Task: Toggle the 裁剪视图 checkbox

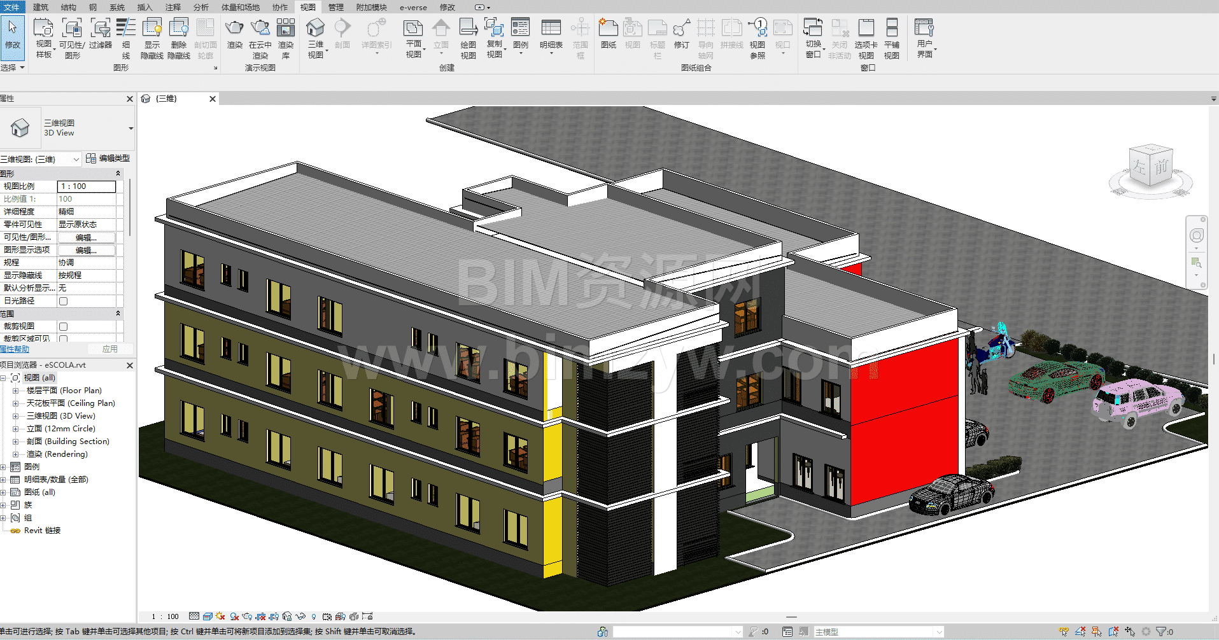Action: tap(63, 326)
